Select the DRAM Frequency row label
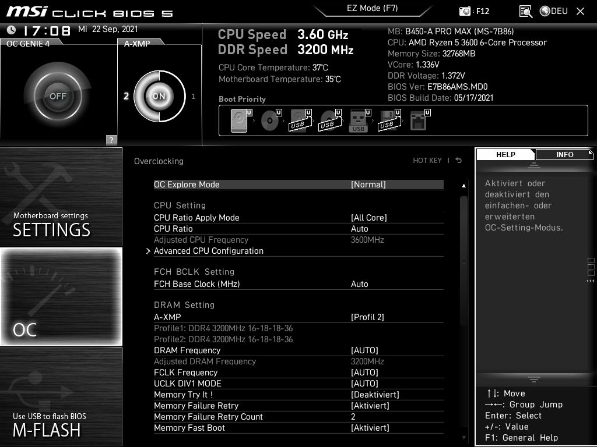Screen dimensions: 597x447 pyautogui.click(x=187, y=350)
